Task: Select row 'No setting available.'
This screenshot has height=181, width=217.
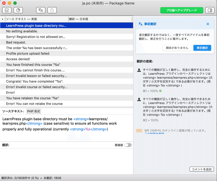Action: coord(66,31)
